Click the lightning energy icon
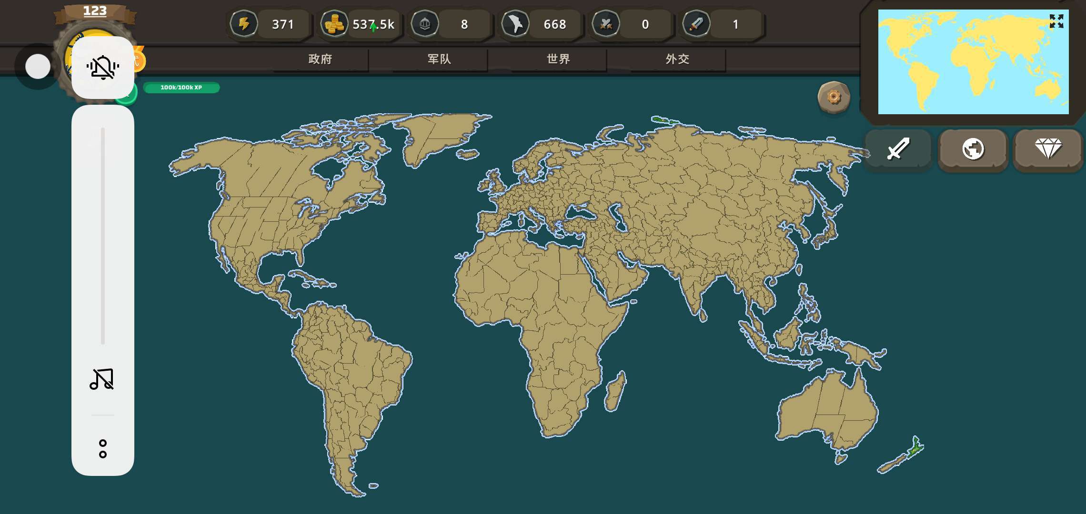 244,23
